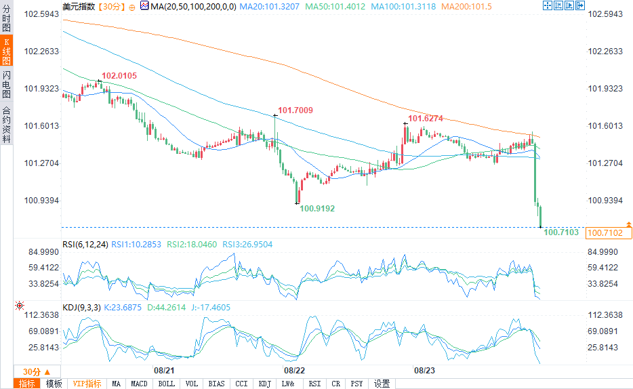The width and height of the screenshot is (633, 389).
Task: Click the 设置 settings button
Action: (382, 384)
